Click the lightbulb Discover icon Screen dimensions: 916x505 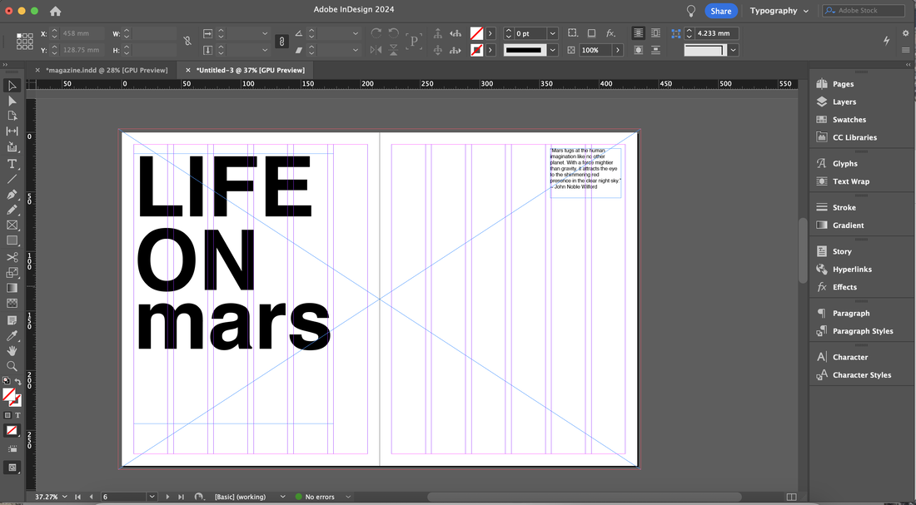[x=691, y=11]
